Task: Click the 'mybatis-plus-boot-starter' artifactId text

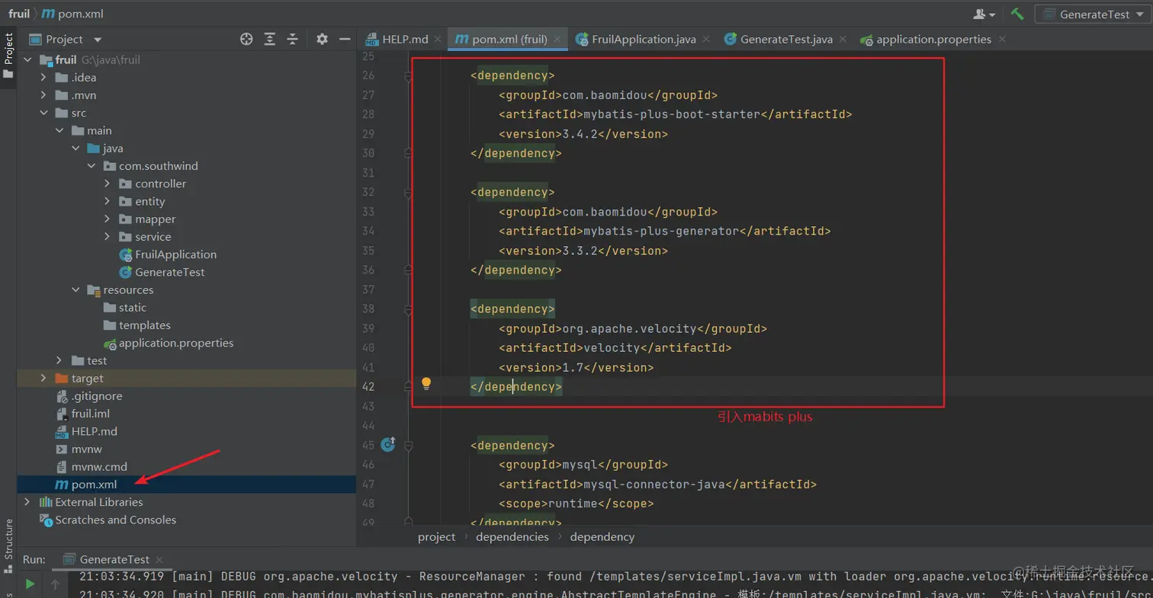Action: pos(672,114)
